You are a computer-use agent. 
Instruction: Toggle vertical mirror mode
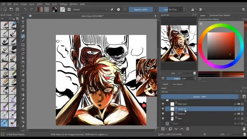click(x=201, y=9)
